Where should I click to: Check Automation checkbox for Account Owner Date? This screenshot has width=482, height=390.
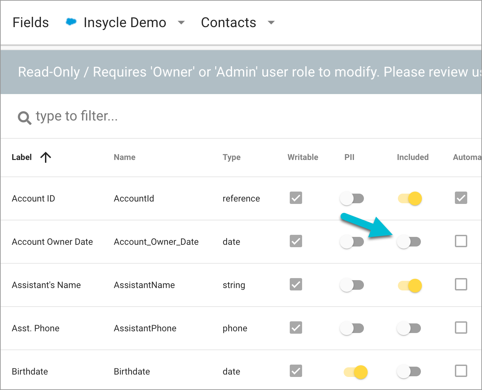pyautogui.click(x=461, y=241)
